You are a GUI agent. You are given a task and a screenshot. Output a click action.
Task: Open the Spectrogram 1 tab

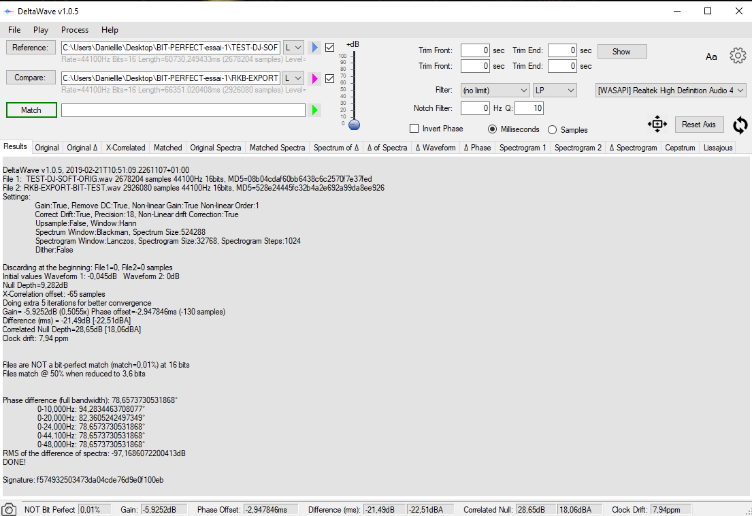[523, 148]
